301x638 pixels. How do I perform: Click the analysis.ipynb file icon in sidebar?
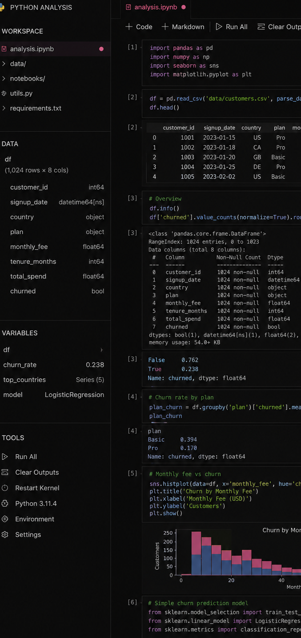coord(4,49)
